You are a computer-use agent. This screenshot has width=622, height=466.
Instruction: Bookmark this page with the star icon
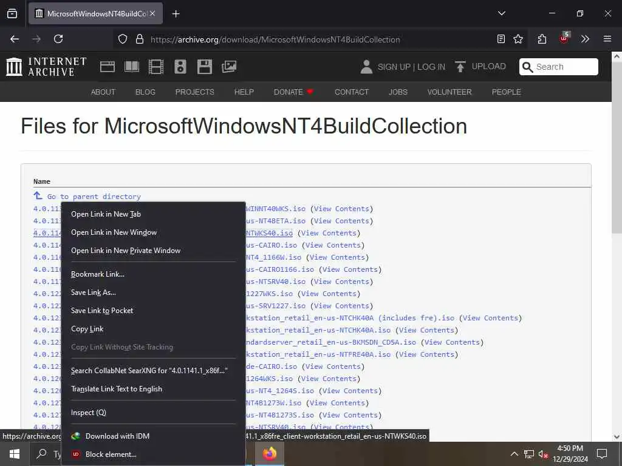tap(518, 39)
